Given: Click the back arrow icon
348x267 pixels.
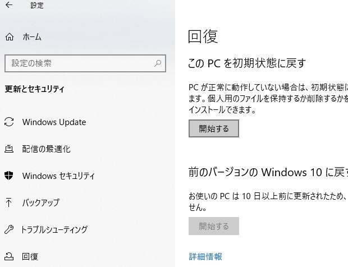Looking at the screenshot, I should [9, 6].
